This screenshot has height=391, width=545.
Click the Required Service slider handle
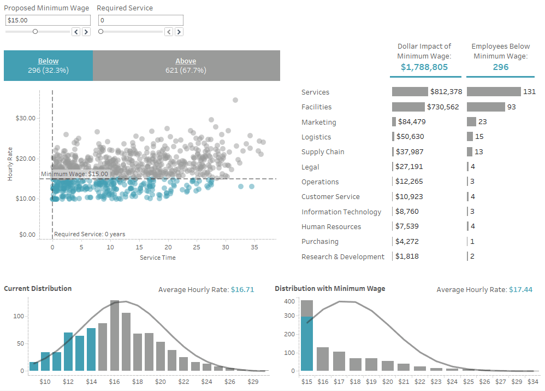click(100, 32)
